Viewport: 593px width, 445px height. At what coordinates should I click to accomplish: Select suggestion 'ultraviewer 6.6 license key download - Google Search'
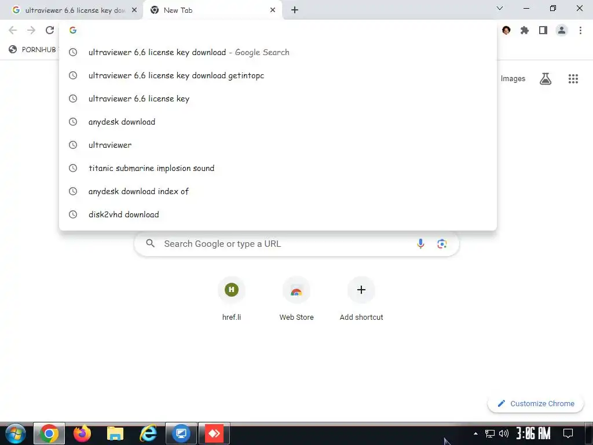pyautogui.click(x=278, y=52)
